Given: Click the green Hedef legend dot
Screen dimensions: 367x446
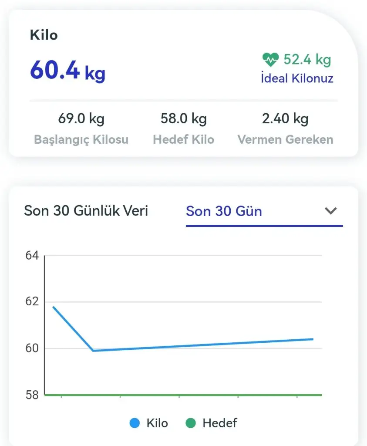Looking at the screenshot, I should [191, 423].
